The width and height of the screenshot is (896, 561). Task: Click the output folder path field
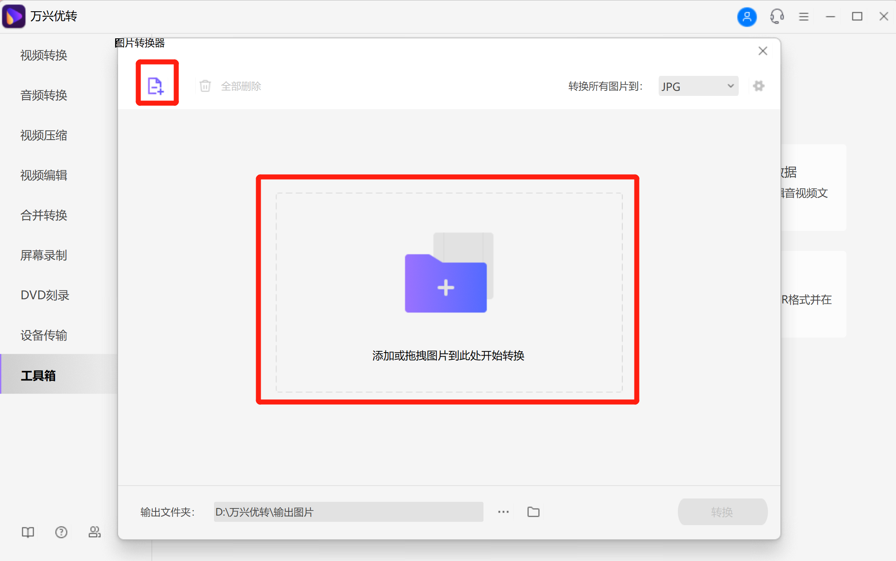pyautogui.click(x=348, y=512)
